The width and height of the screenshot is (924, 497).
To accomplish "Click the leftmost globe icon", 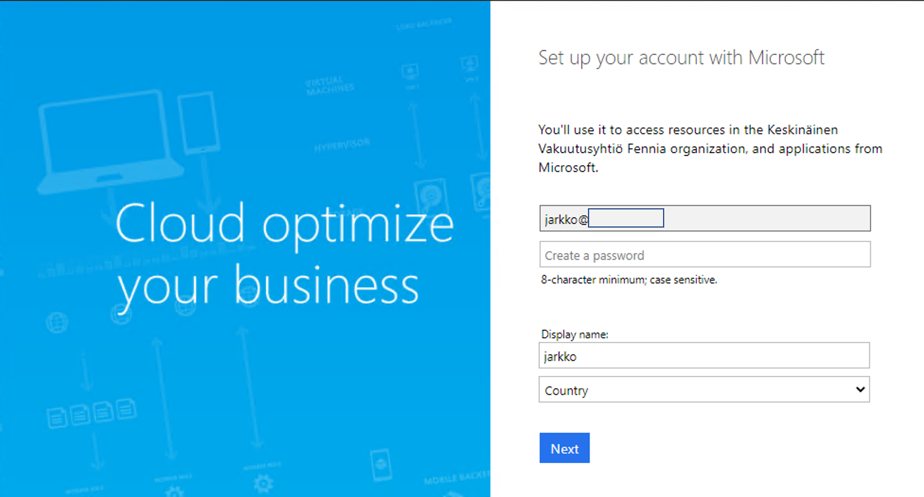I will [57, 323].
